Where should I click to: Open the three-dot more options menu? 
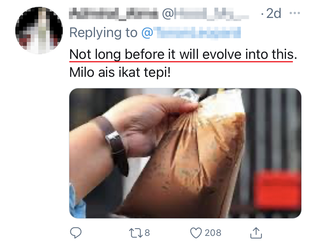[294, 14]
